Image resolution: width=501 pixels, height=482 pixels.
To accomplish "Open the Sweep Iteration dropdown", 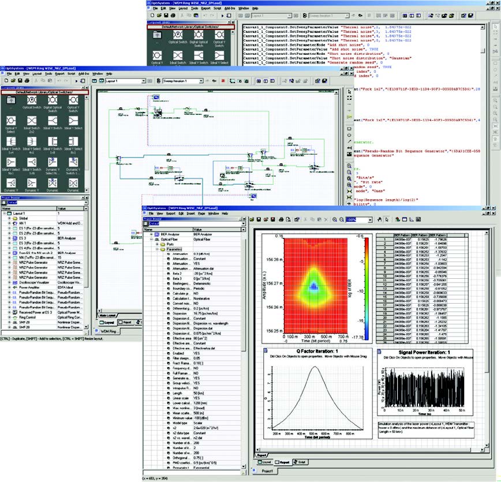I will (200, 81).
